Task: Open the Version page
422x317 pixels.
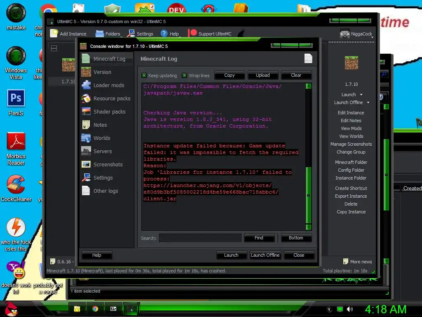Action: point(107,72)
